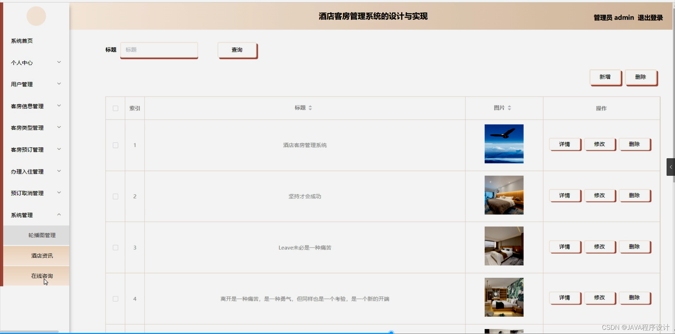Click 删除 for row 4
Screen dimensions: 675x334
click(635, 298)
